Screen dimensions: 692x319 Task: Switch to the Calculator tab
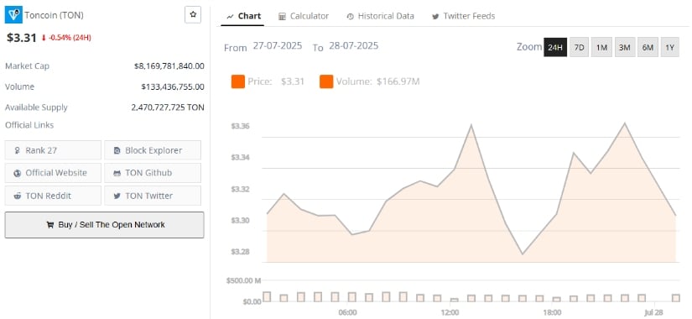(x=304, y=16)
